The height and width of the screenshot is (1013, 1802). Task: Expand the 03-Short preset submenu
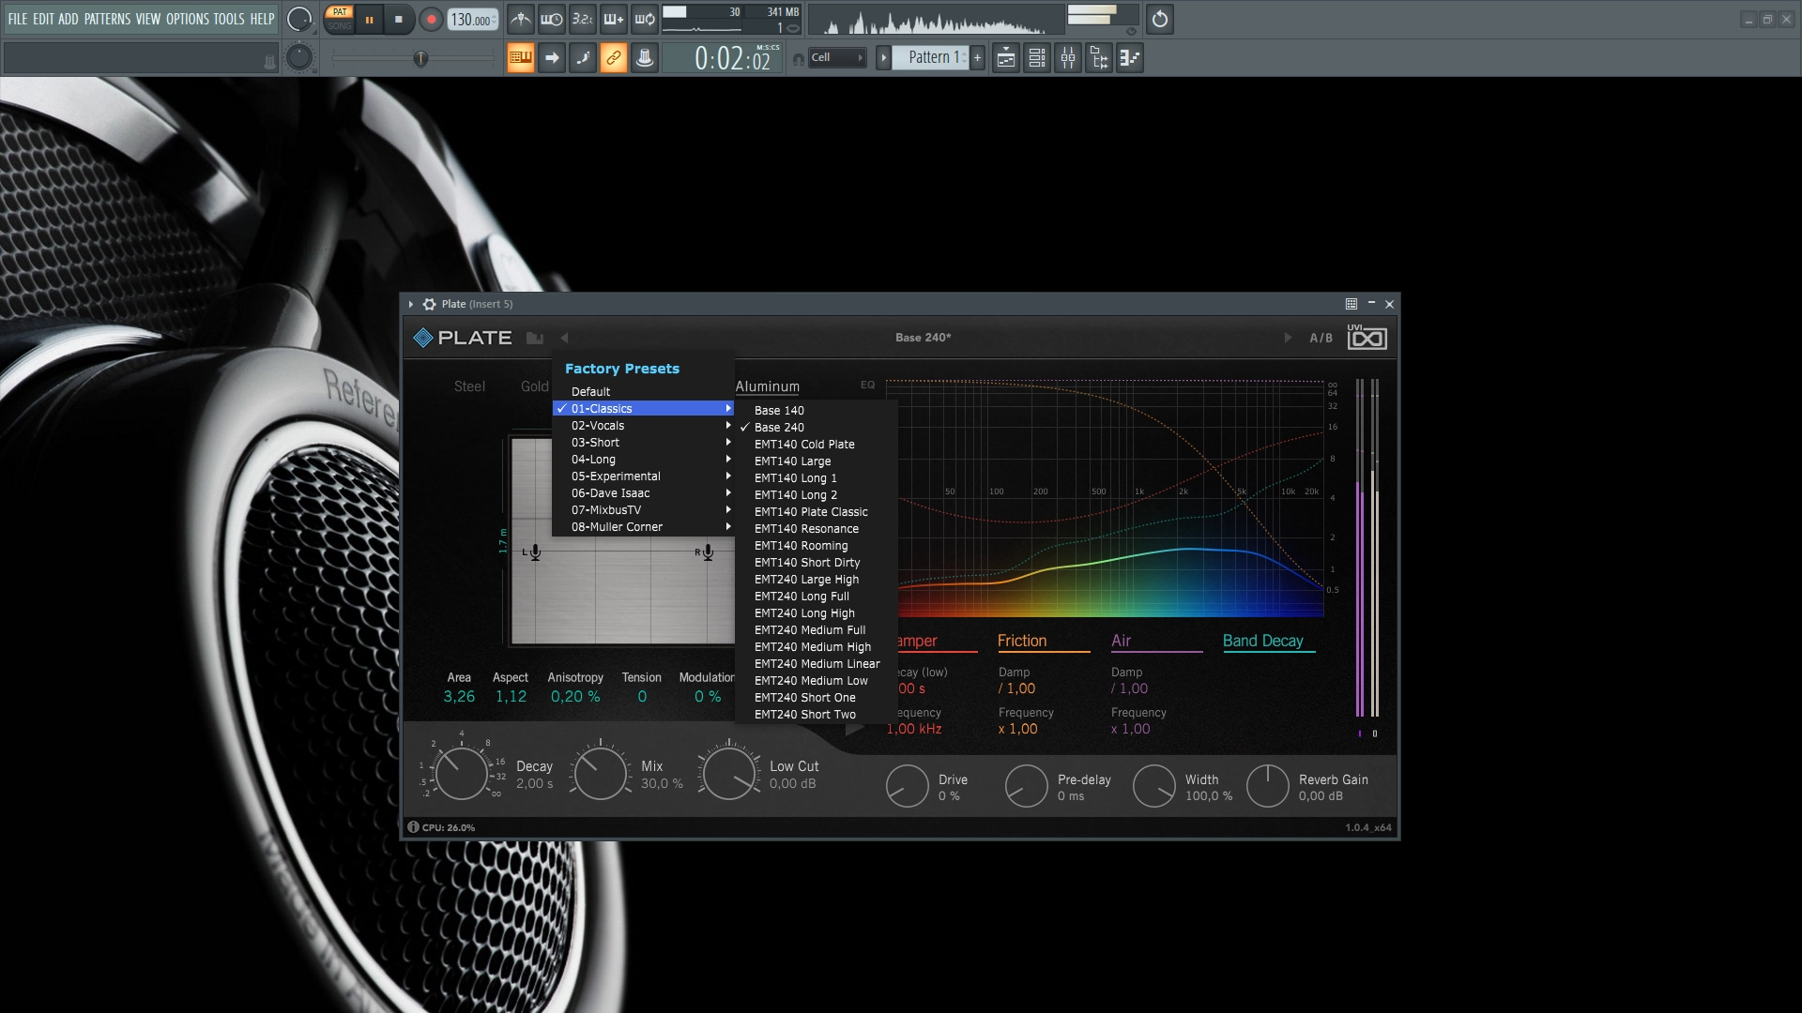644,443
